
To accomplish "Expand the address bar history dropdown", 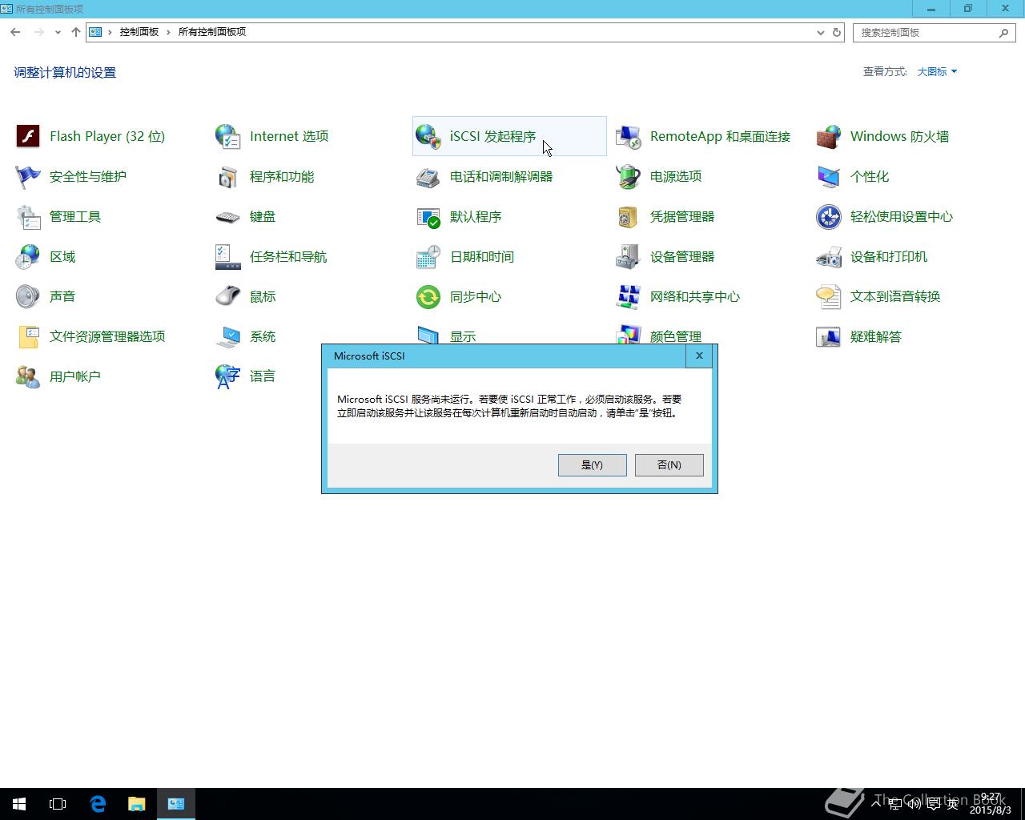I will 820,32.
